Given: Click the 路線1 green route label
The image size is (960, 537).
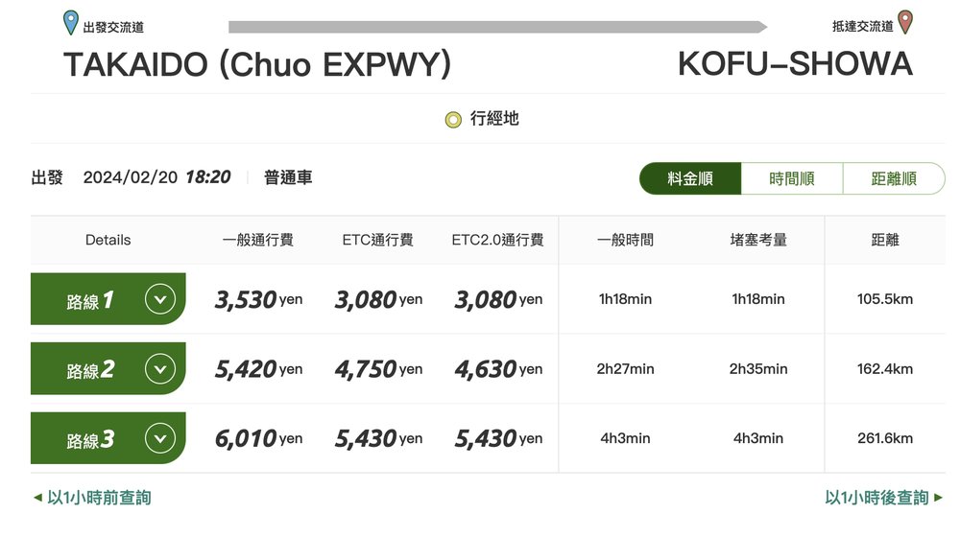Looking at the screenshot, I should 90,300.
